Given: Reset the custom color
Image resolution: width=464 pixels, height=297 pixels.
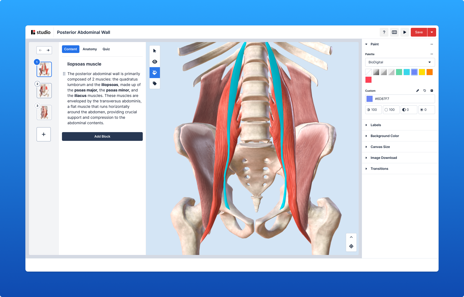Looking at the screenshot, I should point(425,91).
